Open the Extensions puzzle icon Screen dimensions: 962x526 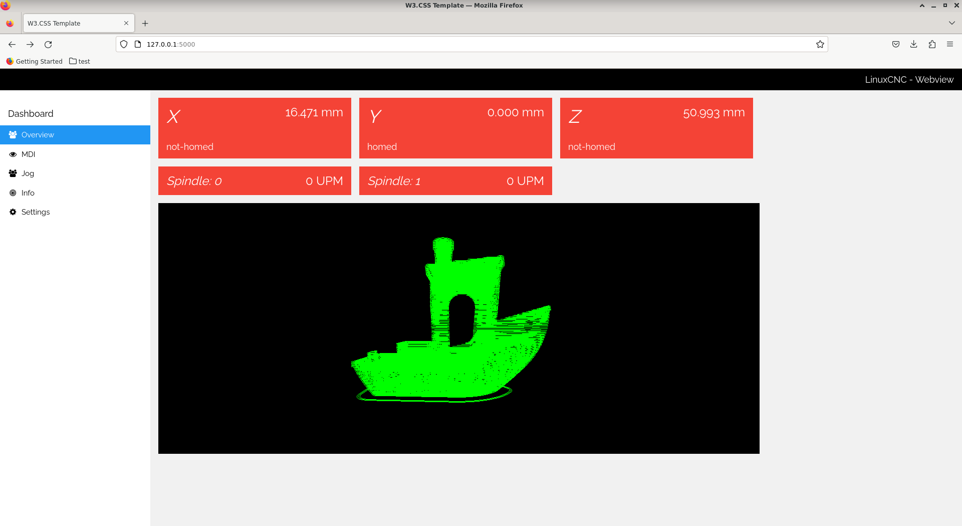pyautogui.click(x=932, y=44)
